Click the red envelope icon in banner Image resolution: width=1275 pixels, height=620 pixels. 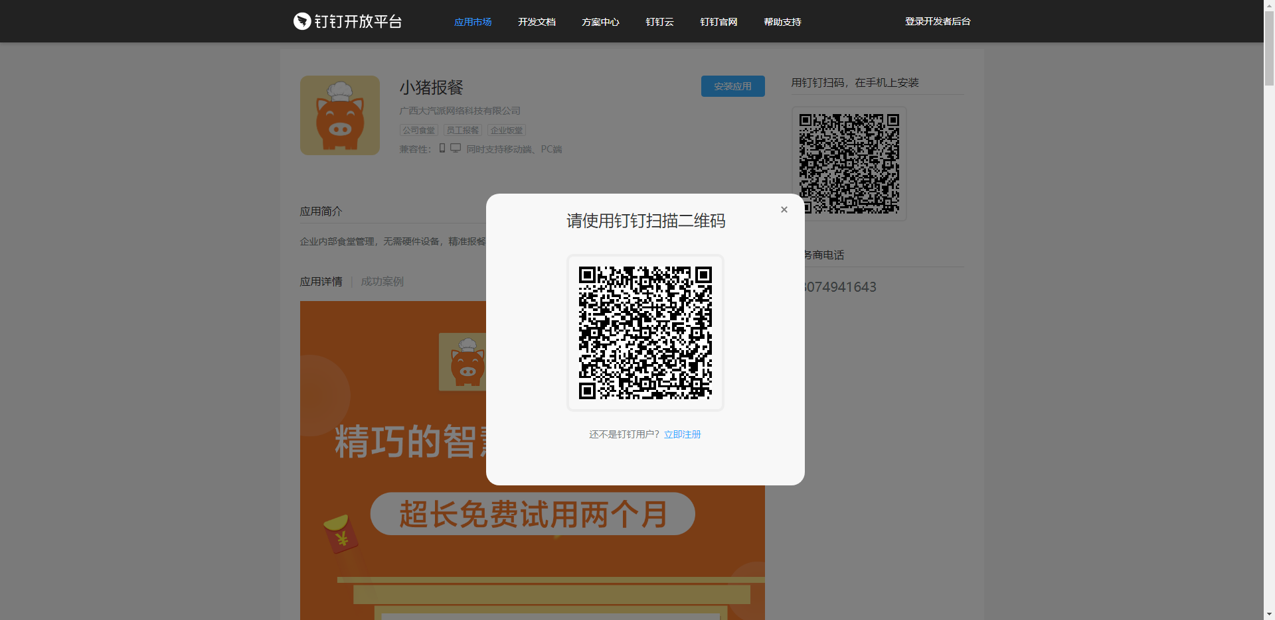[341, 534]
